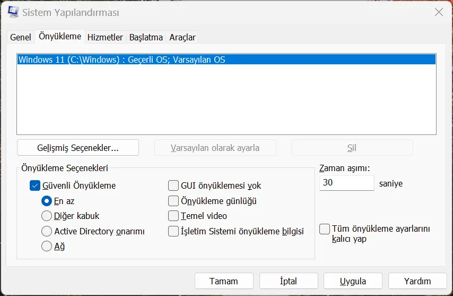This screenshot has height=296, width=453.
Task: Switch to the Genel tab
Action: (x=21, y=37)
